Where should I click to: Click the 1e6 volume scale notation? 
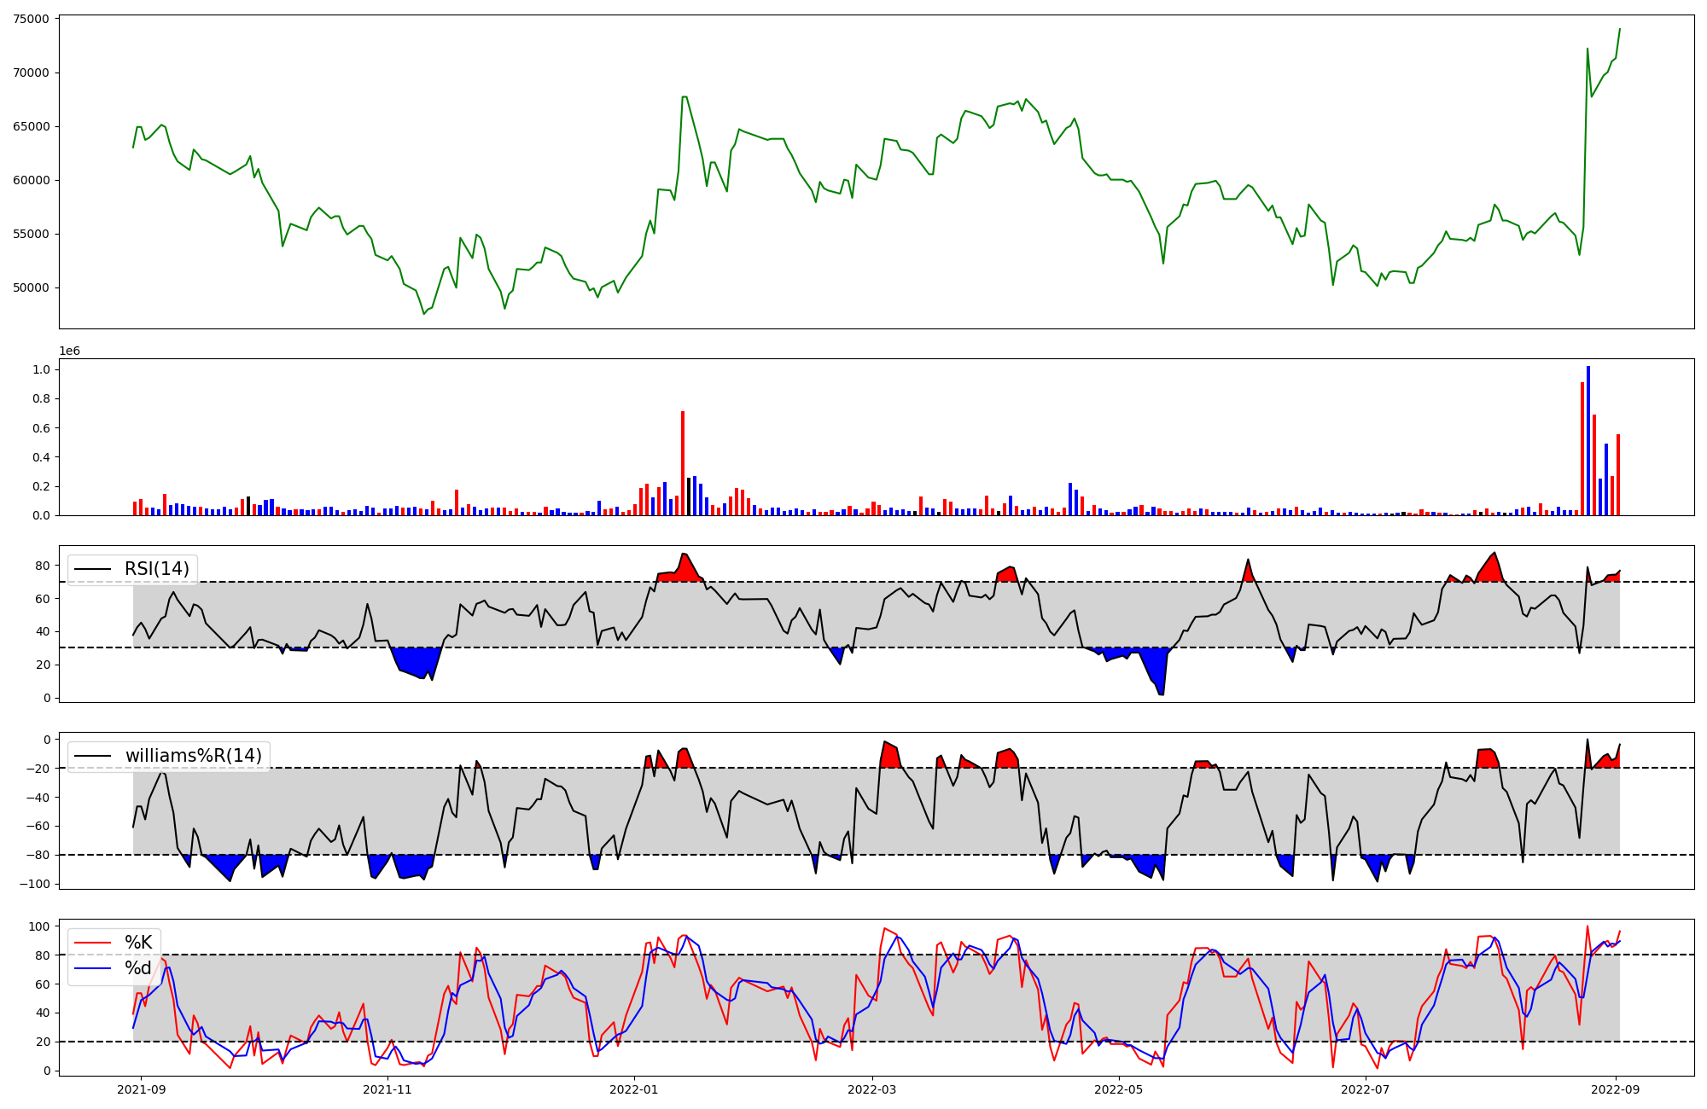pos(69,351)
